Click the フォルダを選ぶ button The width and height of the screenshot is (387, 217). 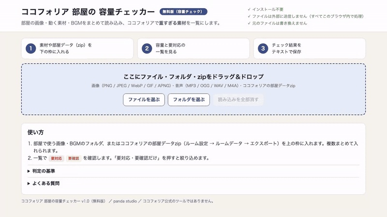pyautogui.click(x=189, y=100)
